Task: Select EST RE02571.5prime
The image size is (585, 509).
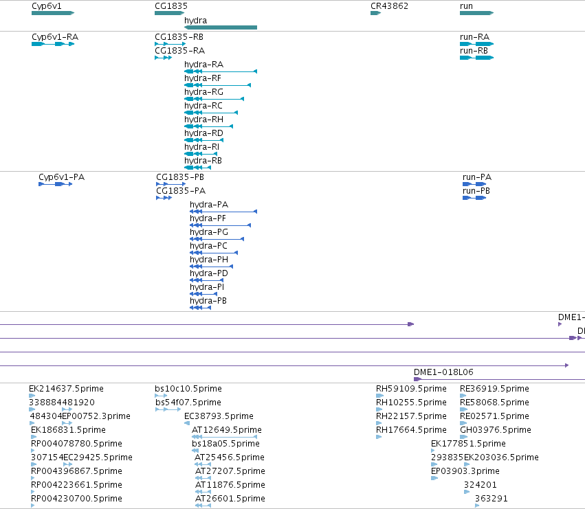Action: pos(494,416)
